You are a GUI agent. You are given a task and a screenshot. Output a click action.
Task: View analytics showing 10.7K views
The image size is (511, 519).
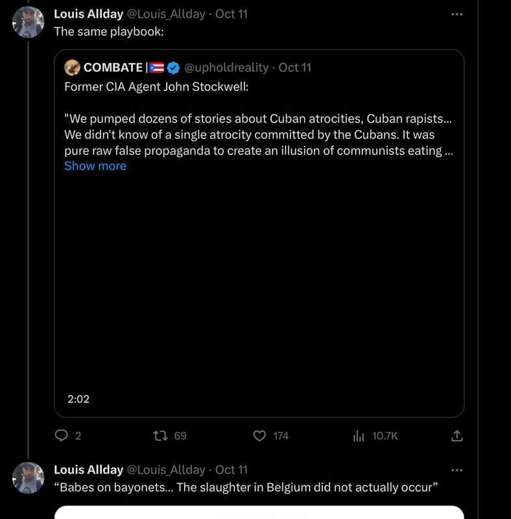[359, 436]
